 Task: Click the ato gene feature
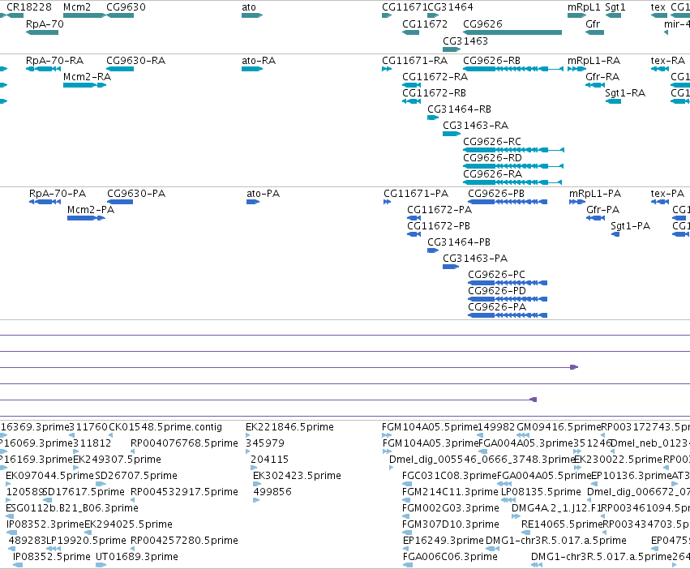pyautogui.click(x=252, y=15)
